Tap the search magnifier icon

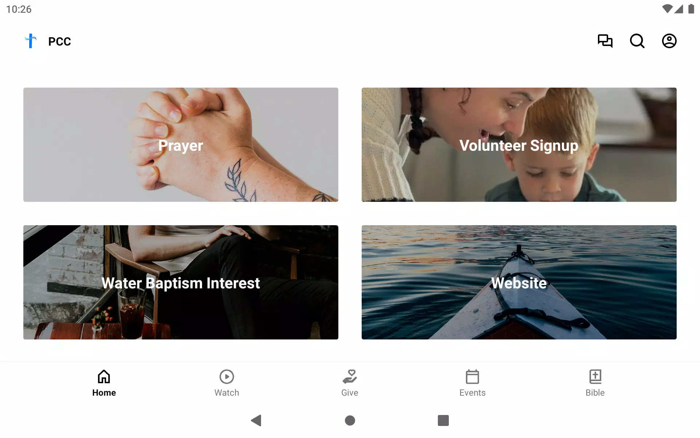637,41
